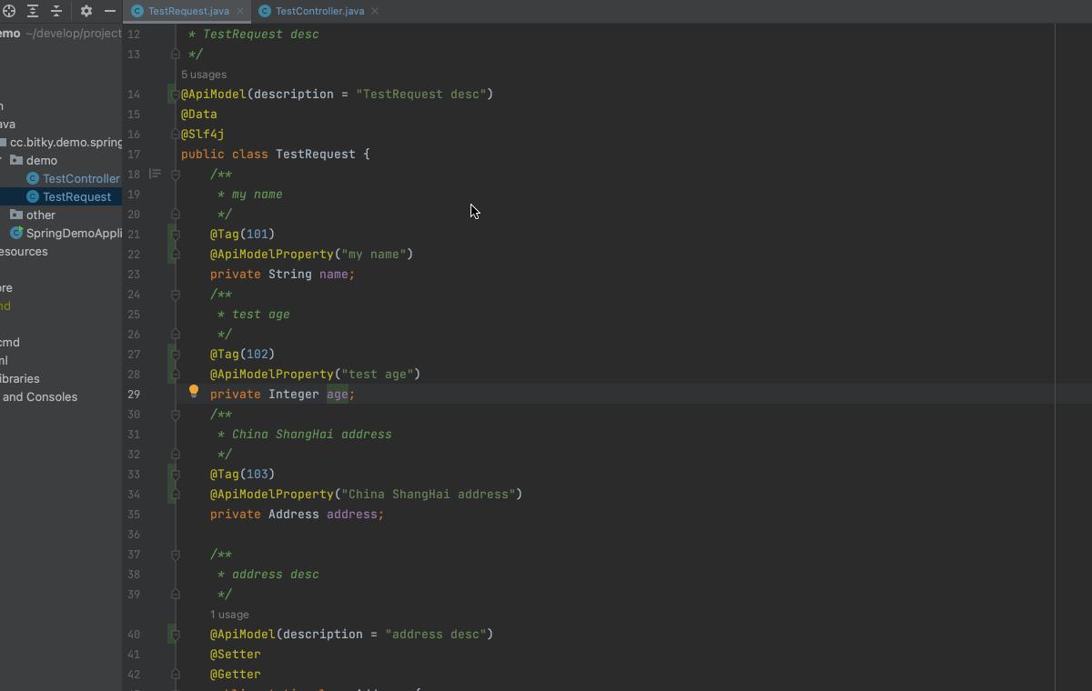Hide the Project panel with the minimize icon
The width and height of the screenshot is (1092, 691).
[109, 11]
